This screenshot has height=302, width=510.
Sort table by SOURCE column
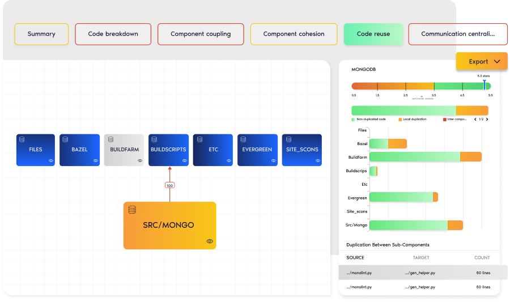355,257
